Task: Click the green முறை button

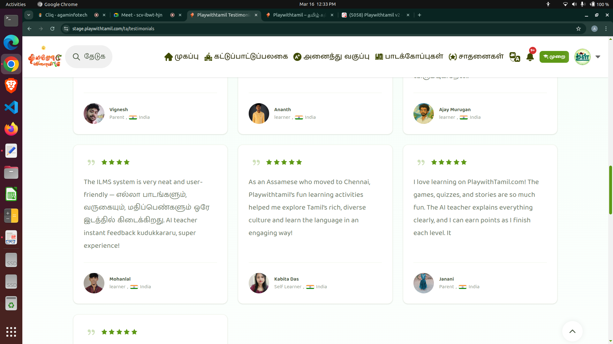Action: 554,57
